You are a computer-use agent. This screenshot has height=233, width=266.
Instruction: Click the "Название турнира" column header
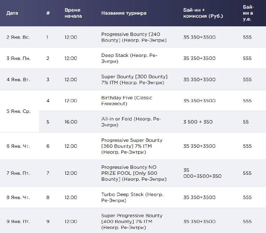click(x=124, y=13)
